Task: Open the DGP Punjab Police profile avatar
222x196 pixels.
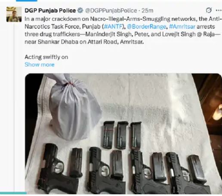Action: tap(14, 14)
